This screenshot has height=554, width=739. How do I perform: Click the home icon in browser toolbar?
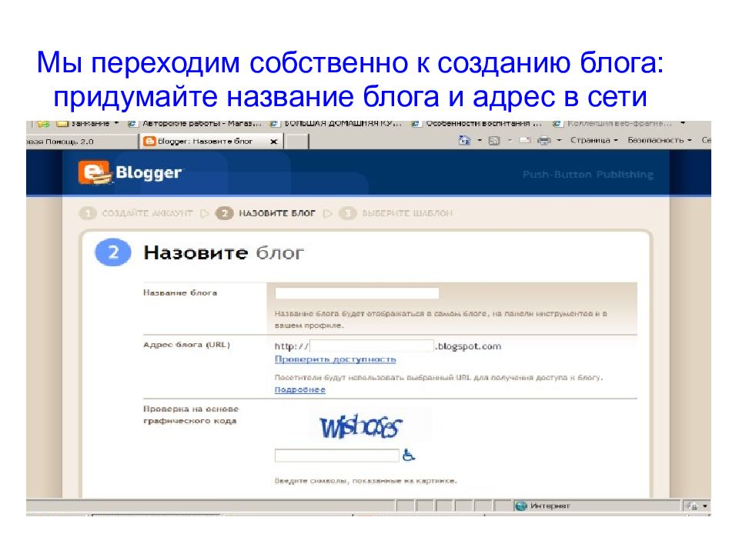[x=464, y=141]
